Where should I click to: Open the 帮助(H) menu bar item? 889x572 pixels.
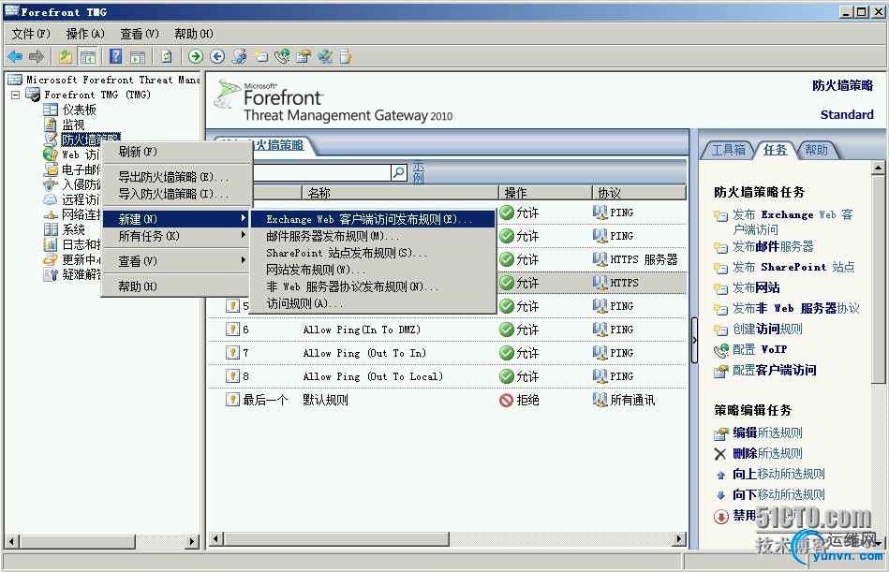[193, 34]
